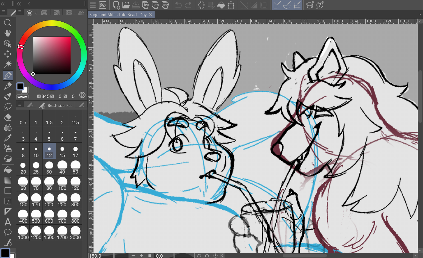The width and height of the screenshot is (423, 258).
Task: Select the Text tool
Action: (x=8, y=222)
